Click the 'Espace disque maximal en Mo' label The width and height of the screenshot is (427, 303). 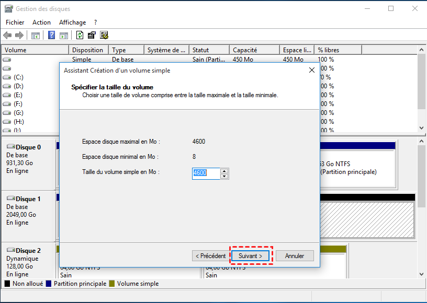[x=121, y=142]
